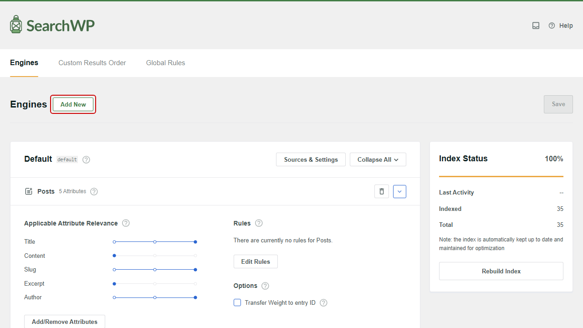583x328 pixels.
Task: Click Add/Remove Attributes button
Action: click(65, 322)
